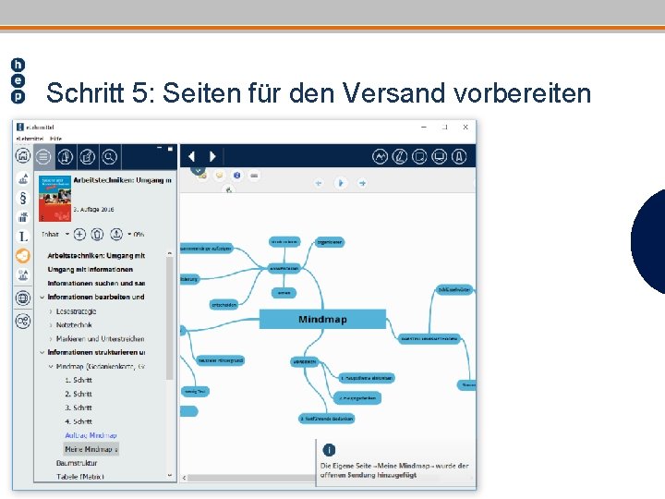Screen dimensions: 665x499
Task: Collapse 'Informationen bearbeiten und' section
Action: point(42,298)
